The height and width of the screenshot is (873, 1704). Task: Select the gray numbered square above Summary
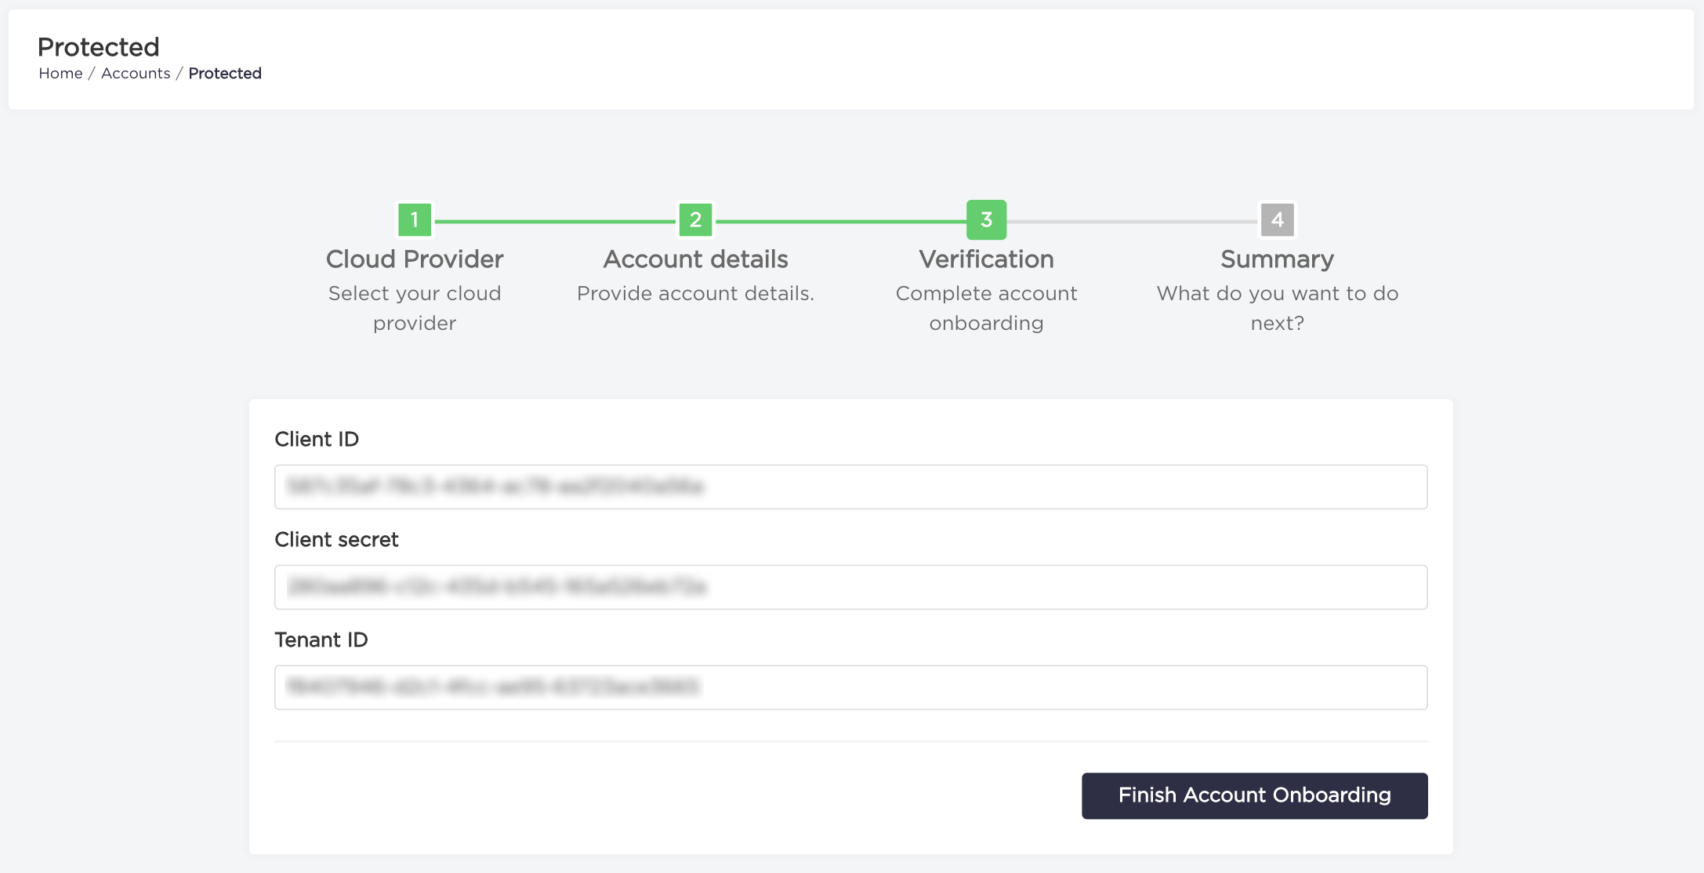[x=1277, y=220]
